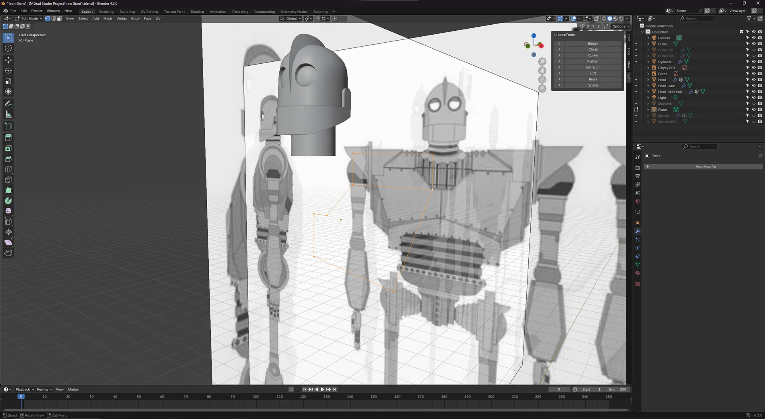765x419 pixels.
Task: Open the Material properties tab
Action: 637,273
